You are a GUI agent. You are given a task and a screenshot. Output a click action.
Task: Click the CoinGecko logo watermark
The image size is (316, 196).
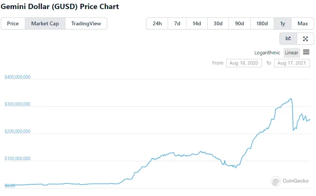[x=290, y=181]
